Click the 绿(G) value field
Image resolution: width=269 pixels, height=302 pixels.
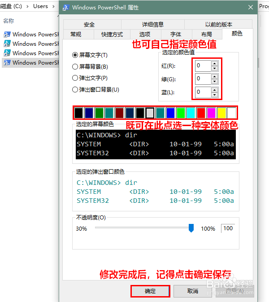203,79
